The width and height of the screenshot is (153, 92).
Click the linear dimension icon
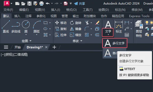[127, 23]
